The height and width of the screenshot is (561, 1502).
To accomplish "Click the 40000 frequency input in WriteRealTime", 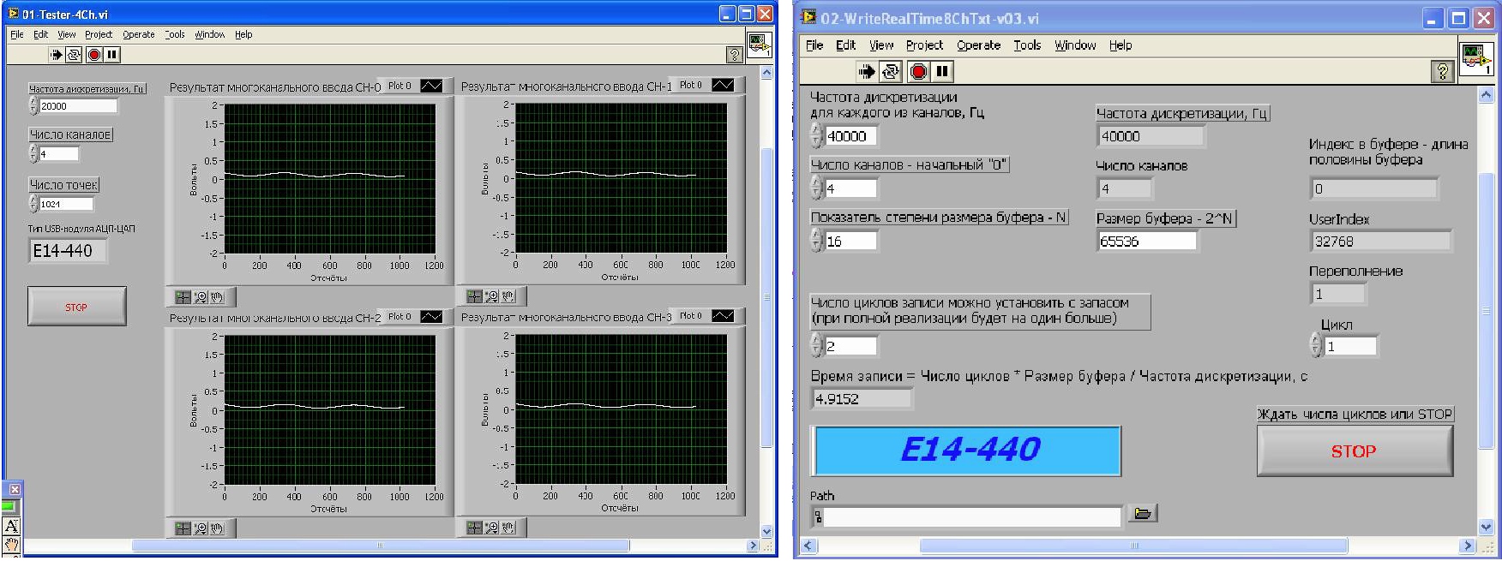I will [850, 136].
